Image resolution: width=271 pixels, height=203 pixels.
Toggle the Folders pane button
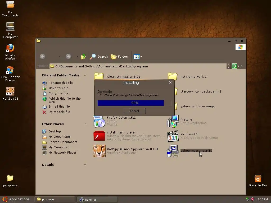click(120, 57)
